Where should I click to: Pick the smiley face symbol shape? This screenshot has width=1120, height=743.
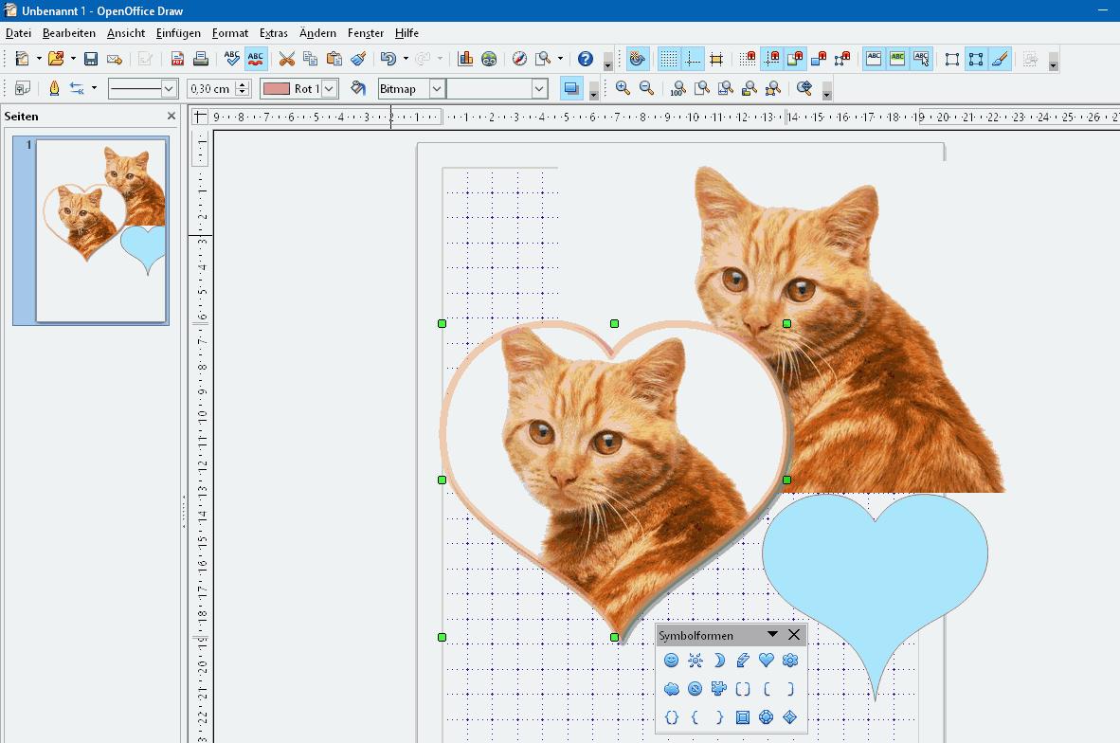click(672, 661)
